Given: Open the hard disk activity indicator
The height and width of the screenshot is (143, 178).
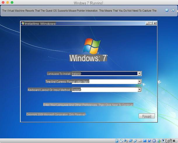Looking at the screenshot, I should click(117, 141).
